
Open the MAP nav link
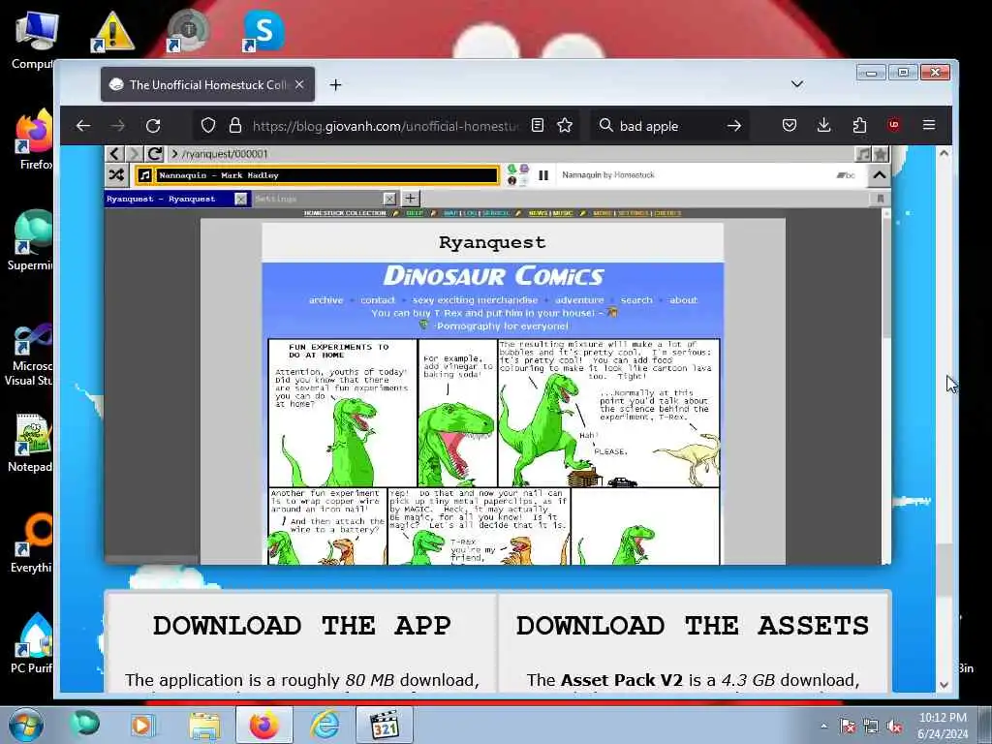pos(450,213)
